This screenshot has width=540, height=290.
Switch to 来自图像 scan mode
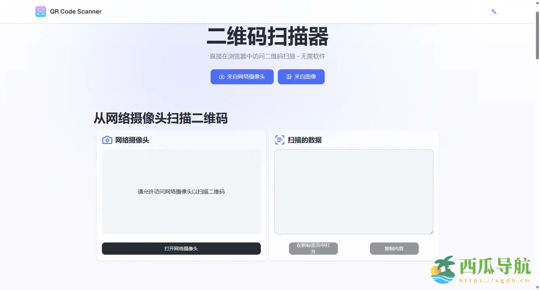click(301, 77)
